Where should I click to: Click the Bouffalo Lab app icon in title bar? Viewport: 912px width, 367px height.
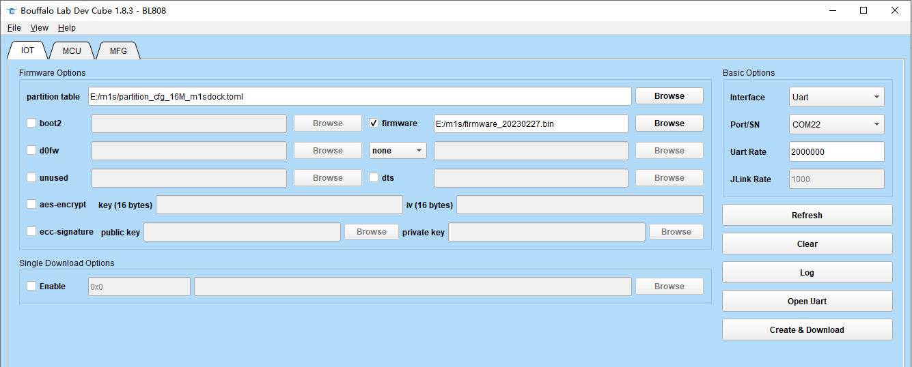tap(11, 10)
